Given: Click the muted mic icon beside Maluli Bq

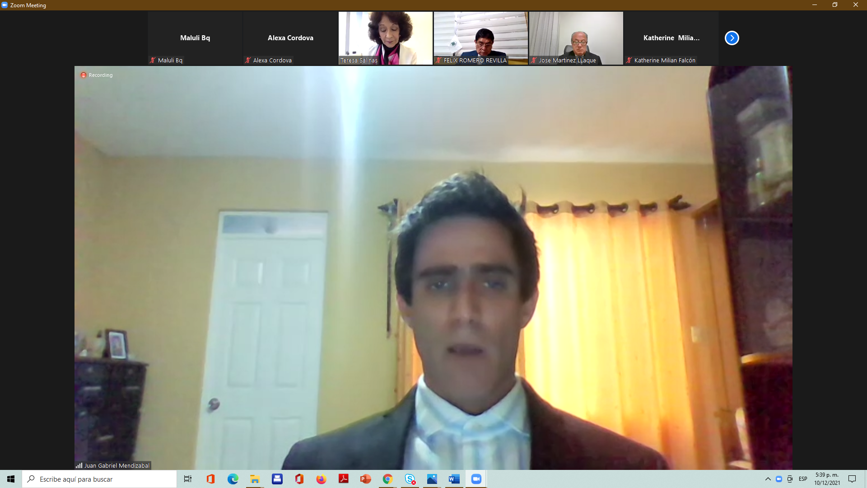Looking at the screenshot, I should tap(153, 60).
